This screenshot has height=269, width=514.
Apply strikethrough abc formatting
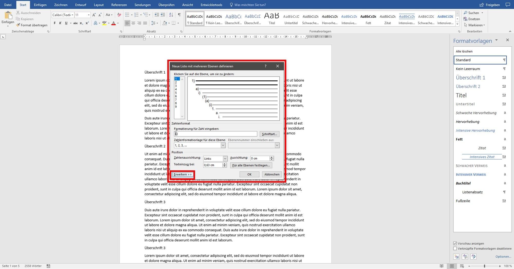pyautogui.click(x=75, y=23)
